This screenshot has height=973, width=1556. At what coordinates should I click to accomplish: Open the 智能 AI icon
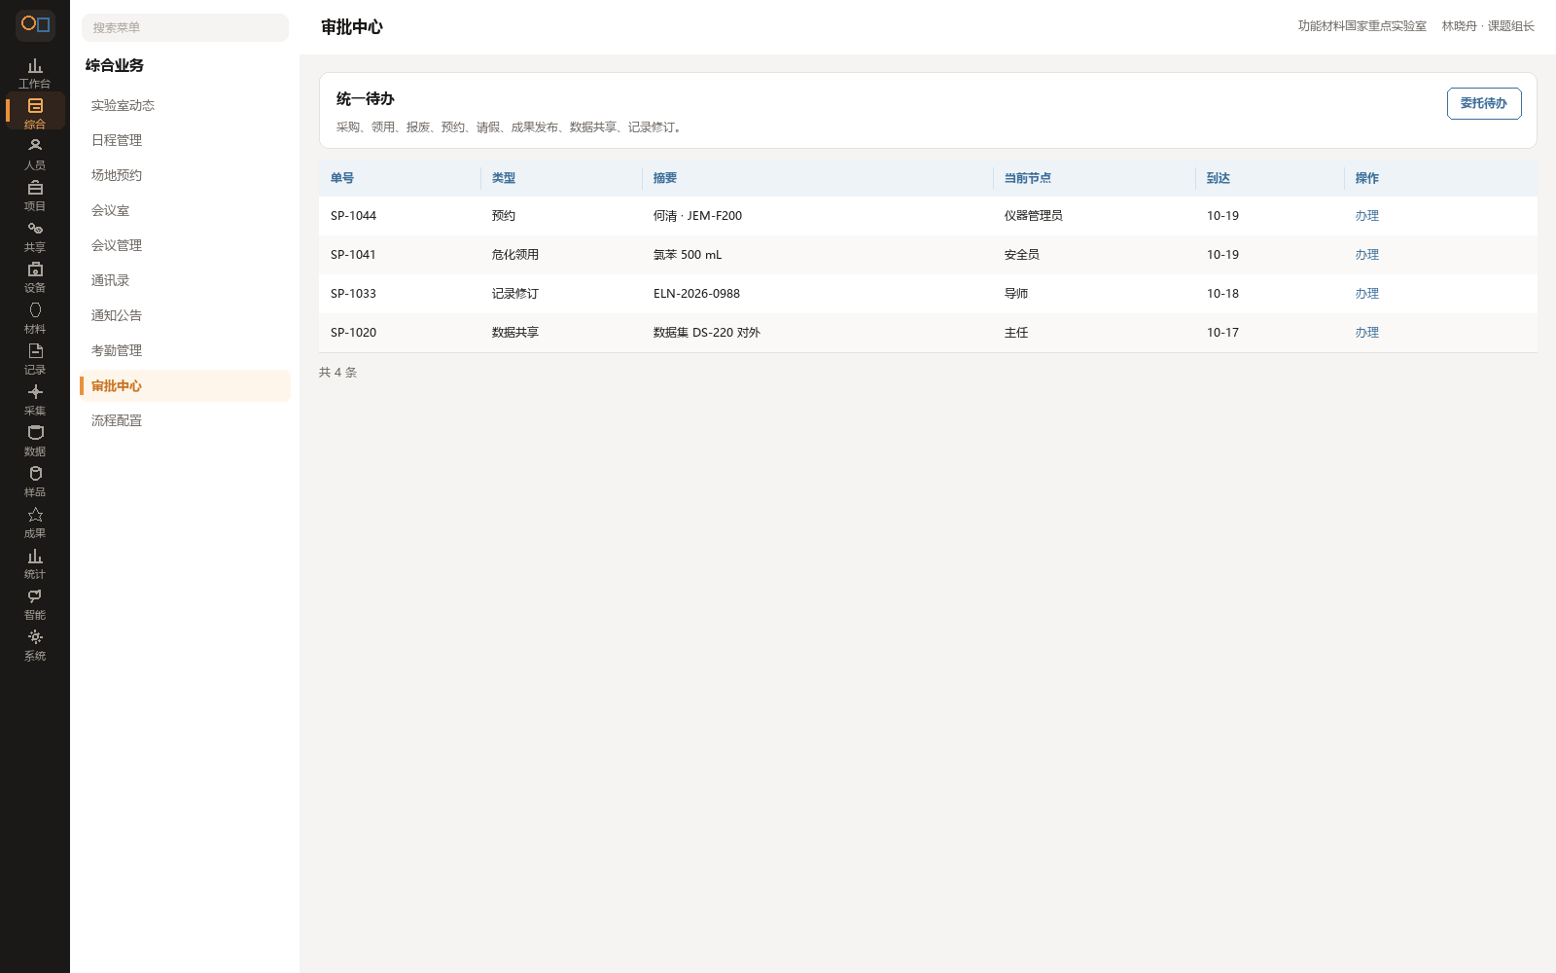[x=35, y=603]
